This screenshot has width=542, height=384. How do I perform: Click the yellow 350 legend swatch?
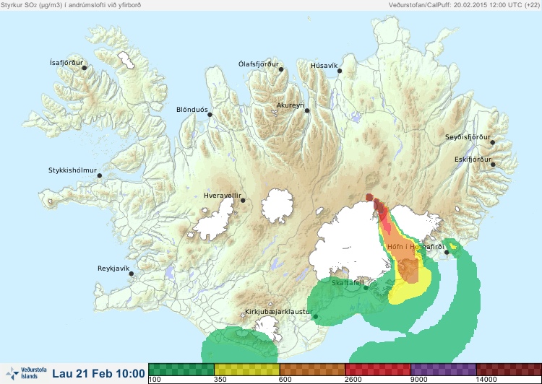click(x=247, y=370)
